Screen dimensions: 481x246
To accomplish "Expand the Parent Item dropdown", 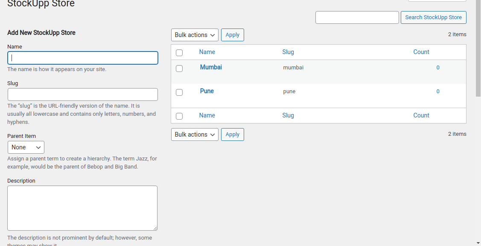I will [x=26, y=147].
